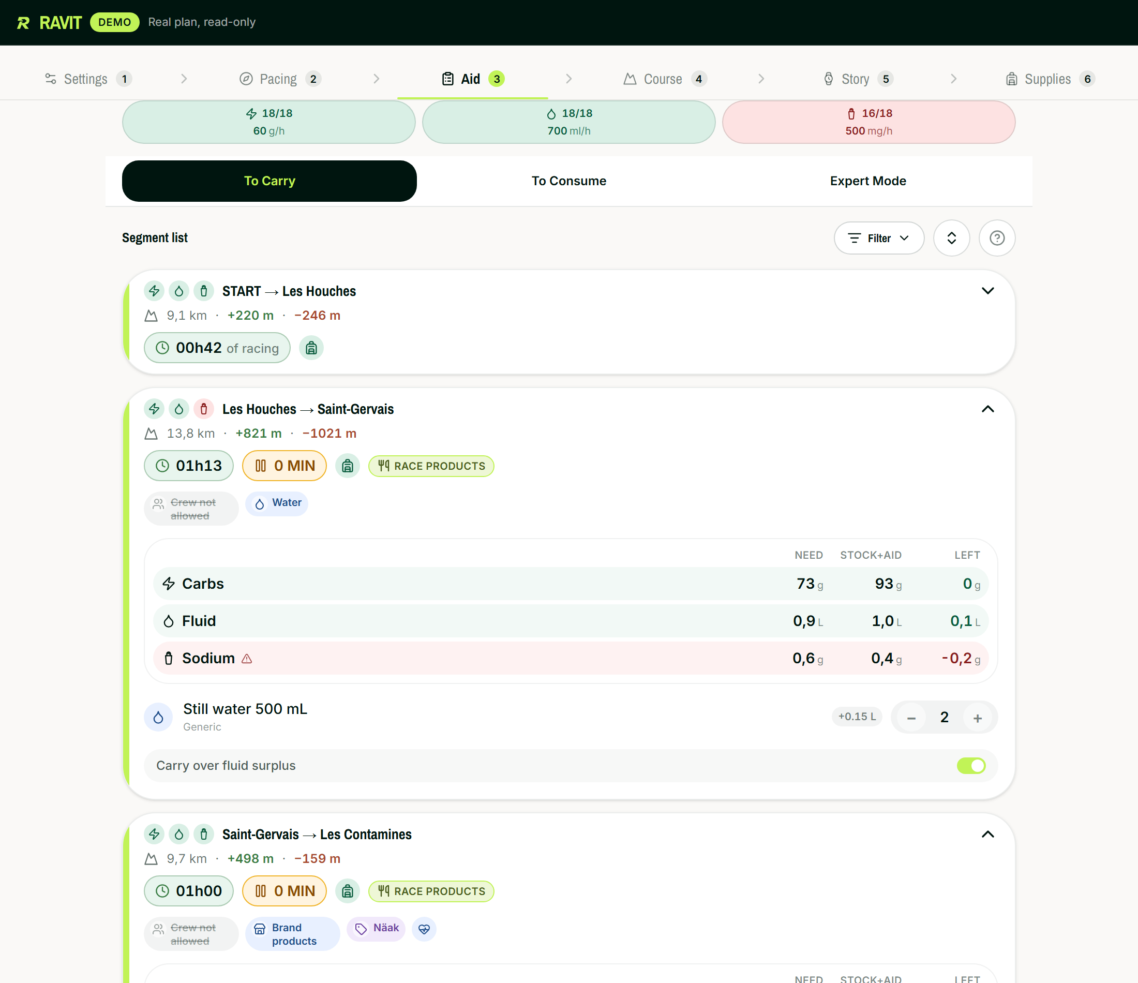1138x983 pixels.
Task: Click the sodium warning triangle icon
Action: [x=247, y=658]
